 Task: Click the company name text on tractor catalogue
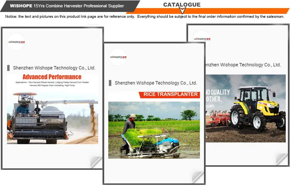[243, 65]
